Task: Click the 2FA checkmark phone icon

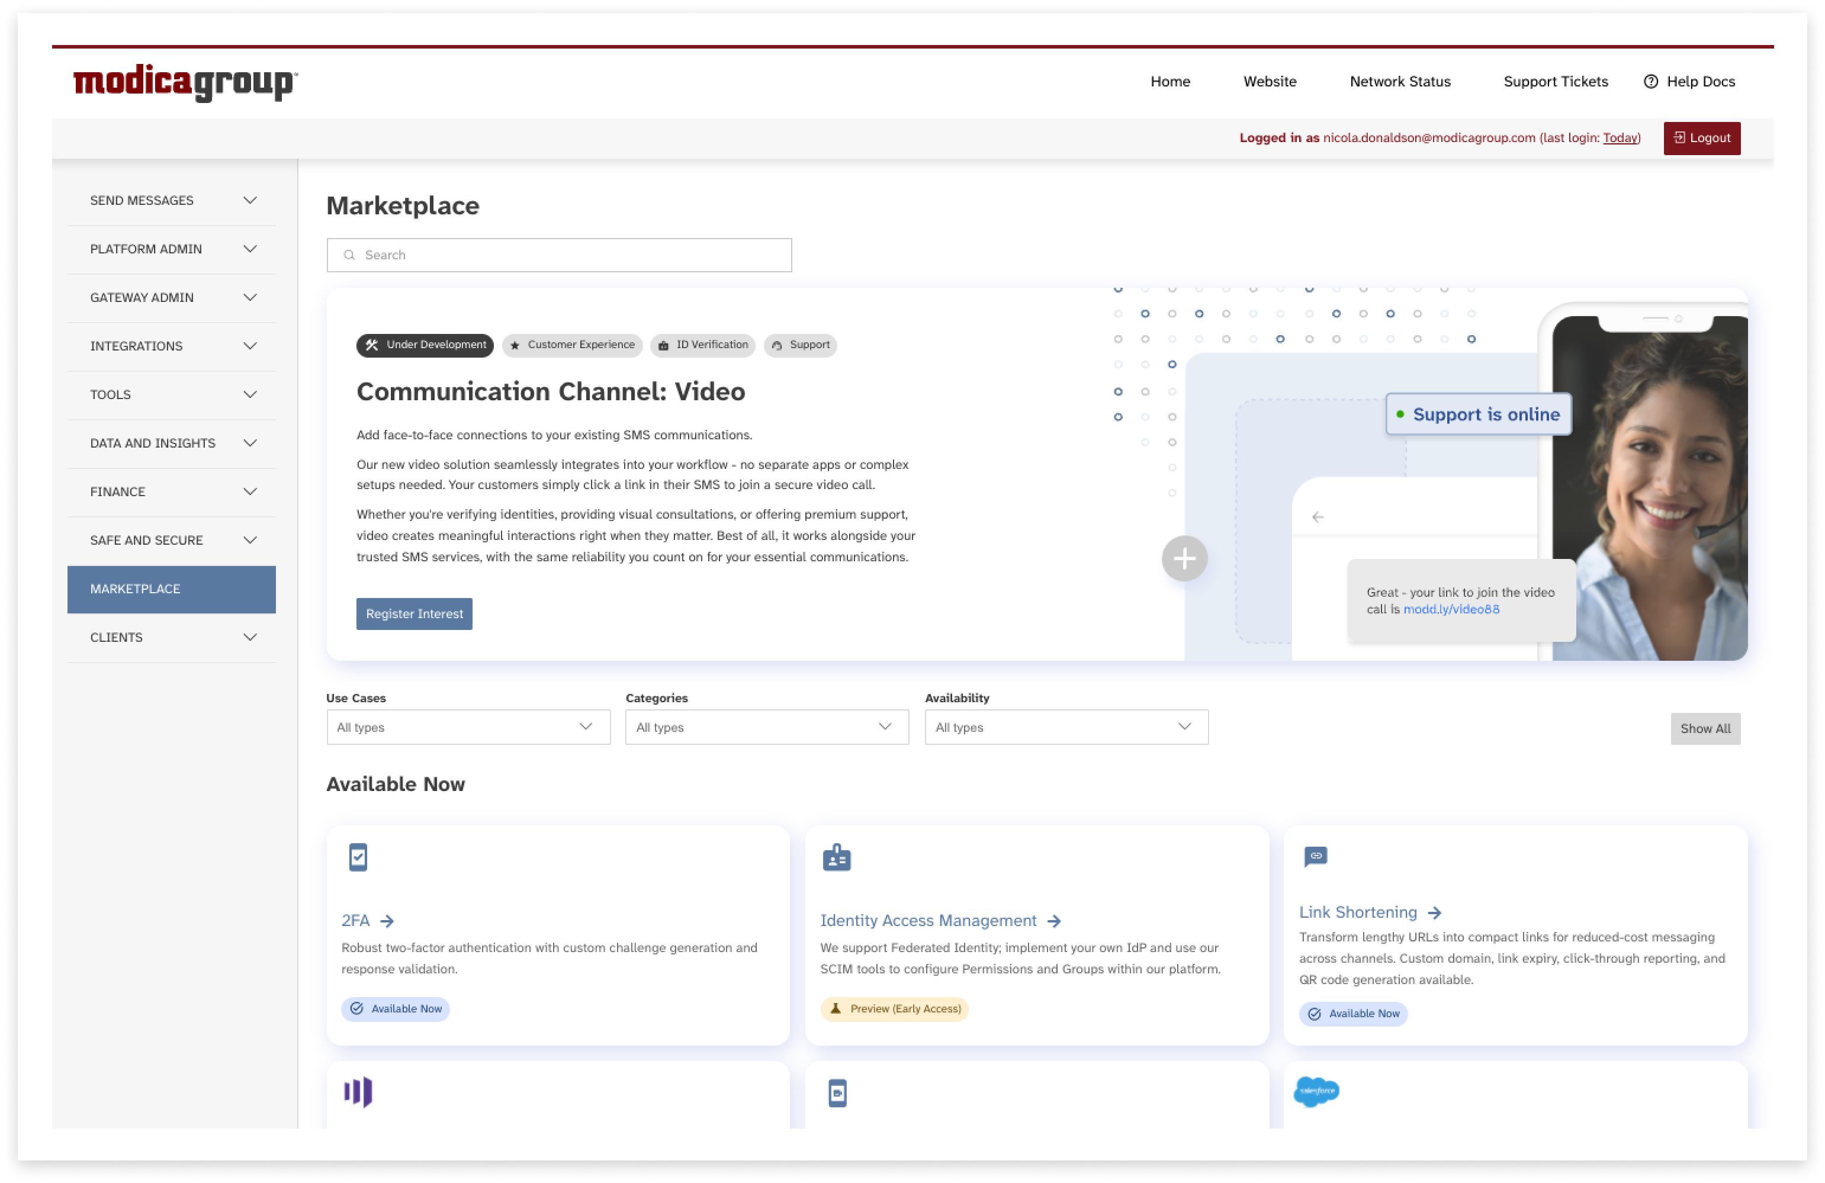Action: [x=357, y=856]
